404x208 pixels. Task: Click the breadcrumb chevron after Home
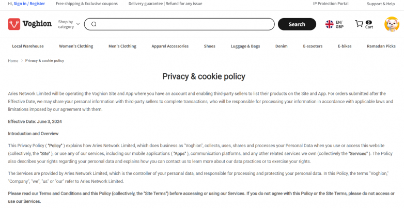point(22,61)
